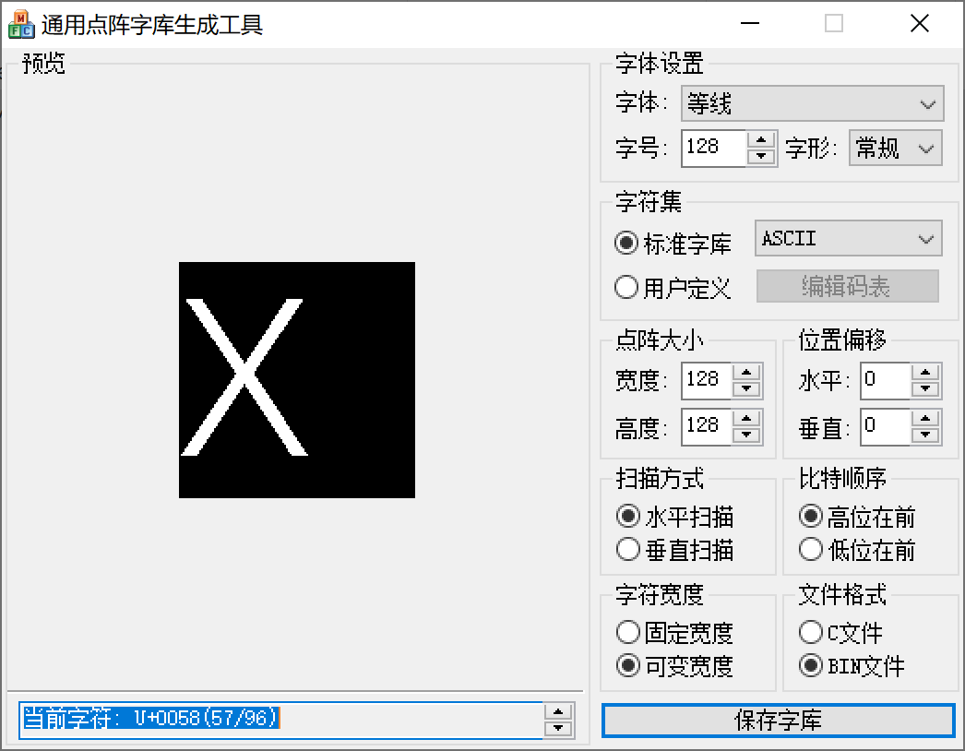Select C文件 output format
965x751 pixels.
812,632
